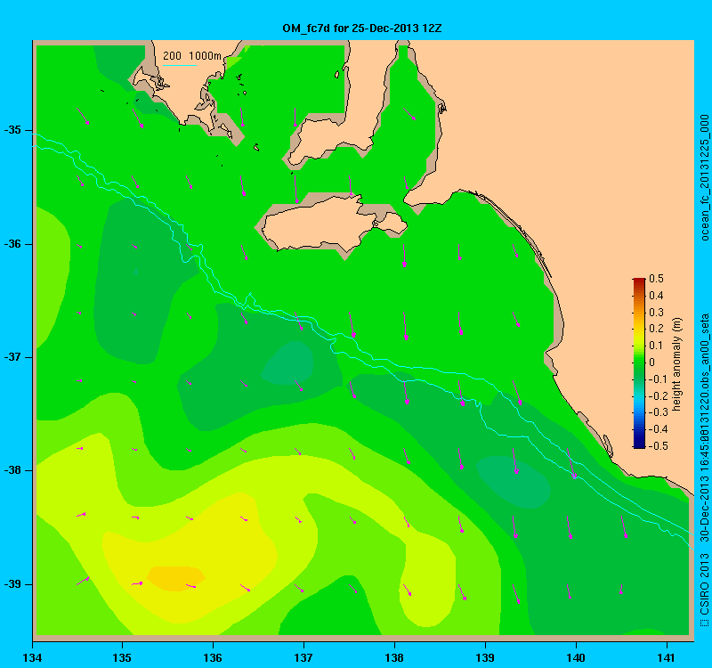Click the latitude label '-35'
The image size is (712, 668).
[x=12, y=130]
